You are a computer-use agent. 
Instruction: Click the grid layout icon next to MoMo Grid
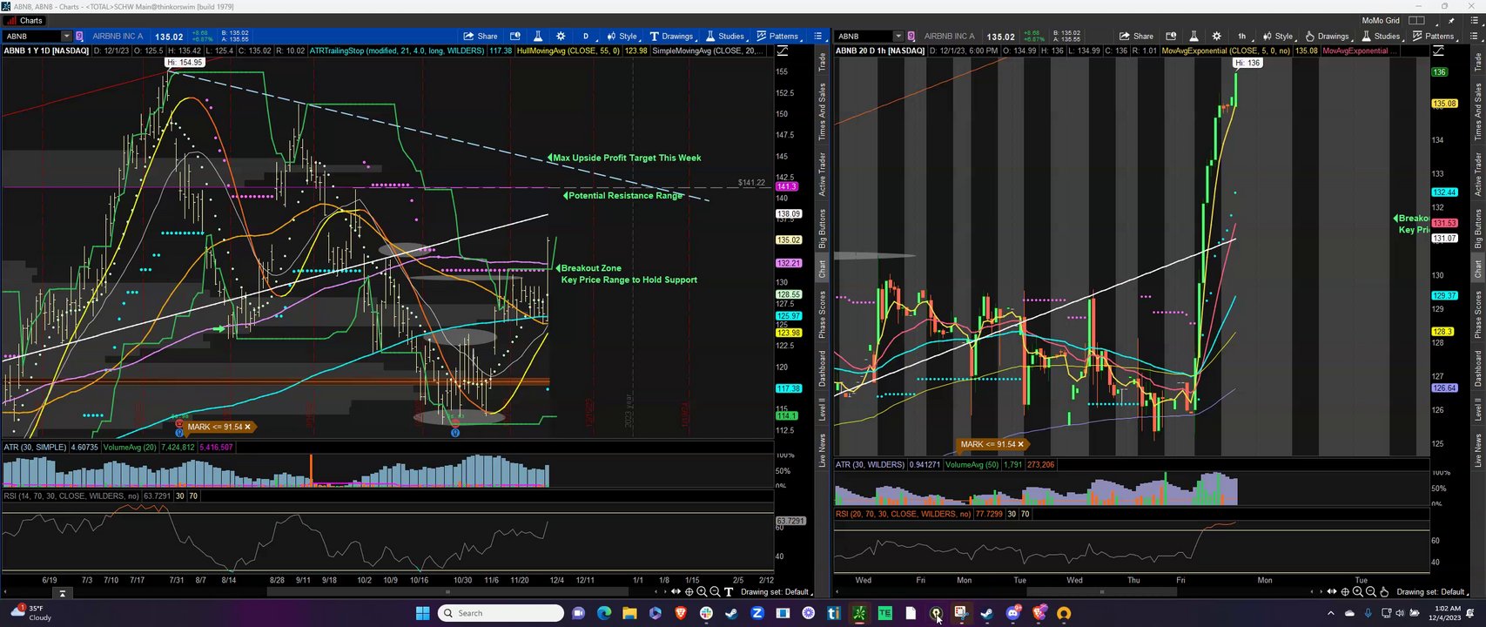[x=1416, y=20]
